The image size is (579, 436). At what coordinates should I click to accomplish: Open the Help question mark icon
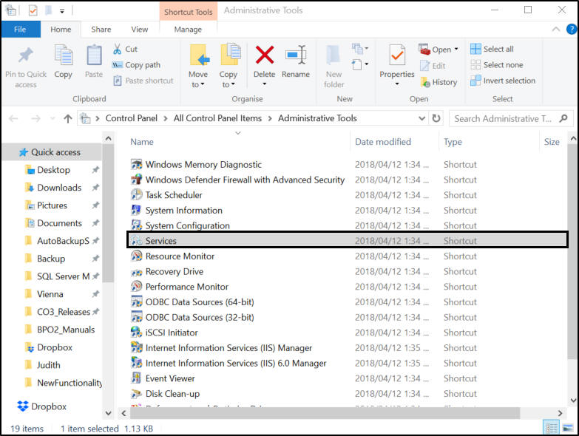[x=572, y=29]
